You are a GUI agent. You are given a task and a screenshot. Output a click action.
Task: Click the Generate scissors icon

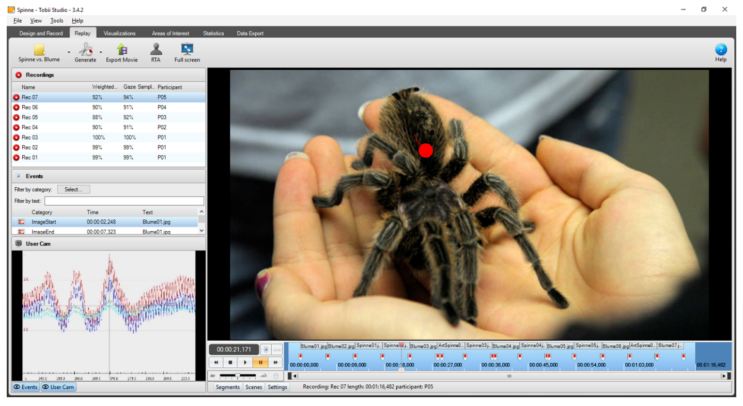coord(85,49)
